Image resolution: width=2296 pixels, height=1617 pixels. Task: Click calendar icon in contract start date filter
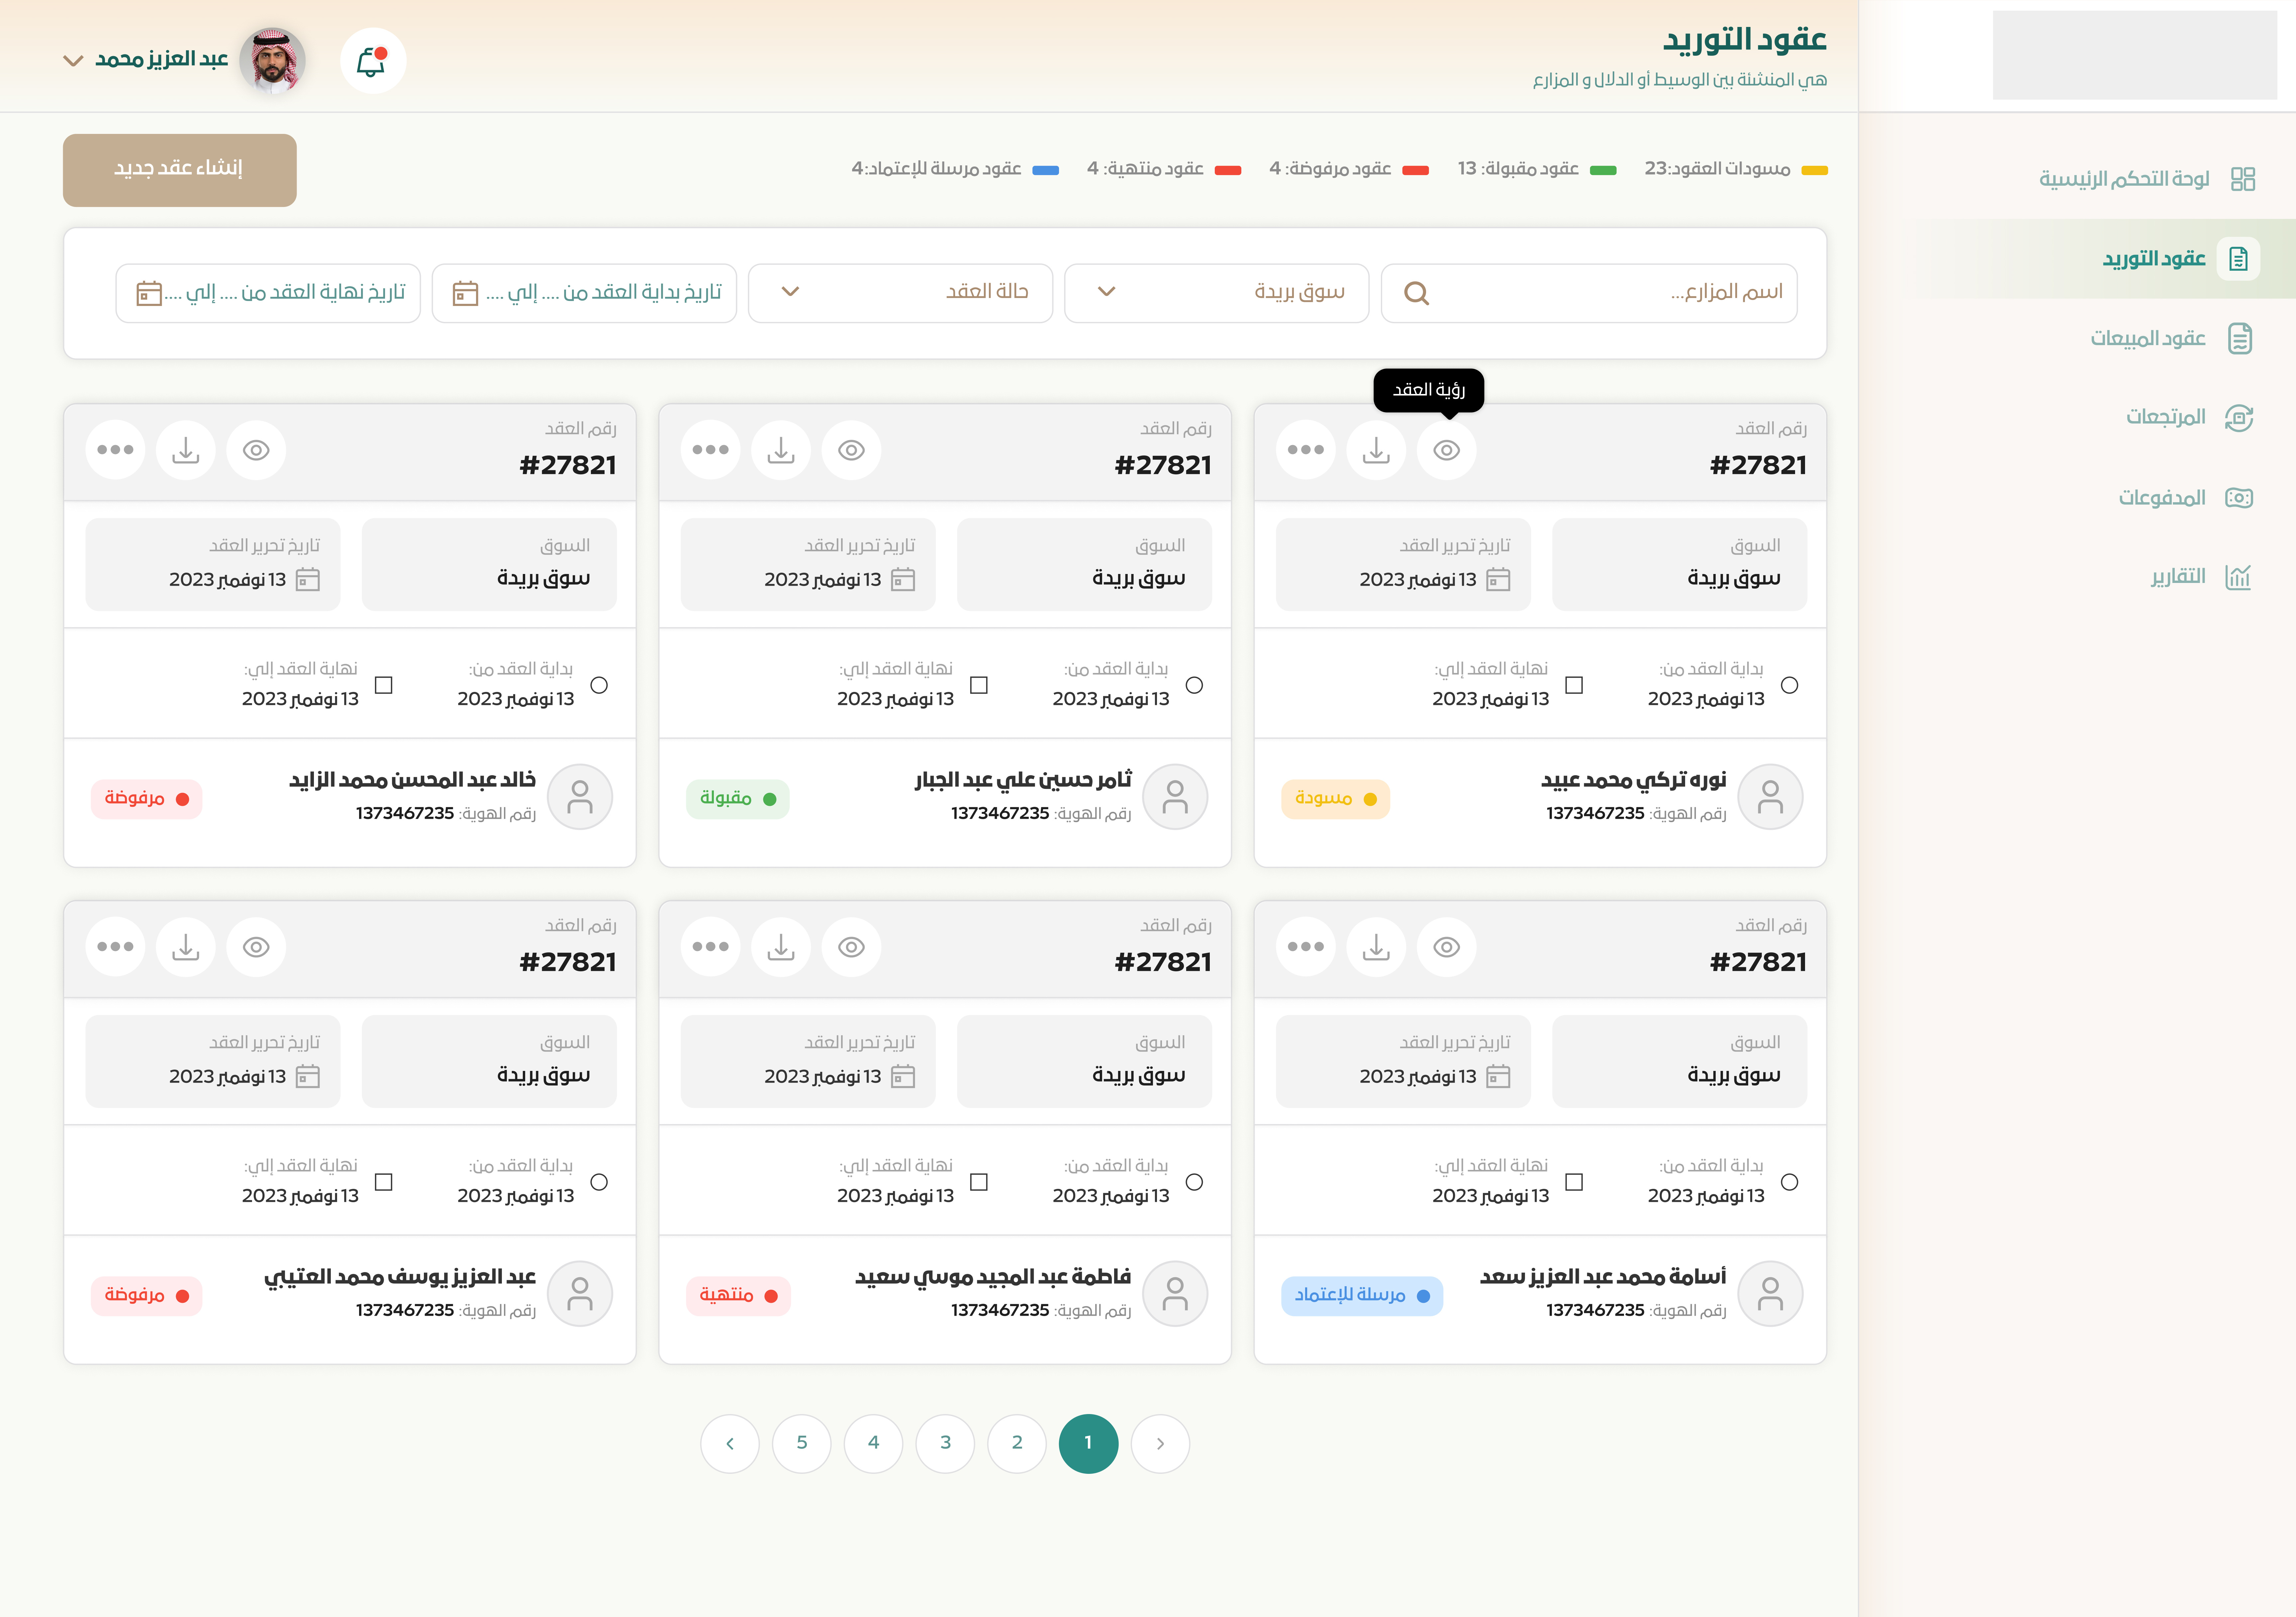pyautogui.click(x=465, y=293)
